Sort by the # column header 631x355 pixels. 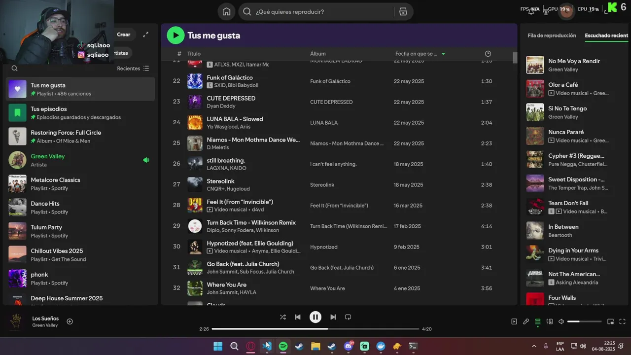click(x=179, y=54)
